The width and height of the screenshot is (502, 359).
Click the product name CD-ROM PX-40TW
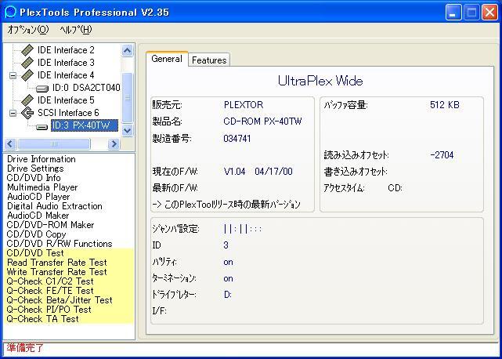pyautogui.click(x=262, y=121)
